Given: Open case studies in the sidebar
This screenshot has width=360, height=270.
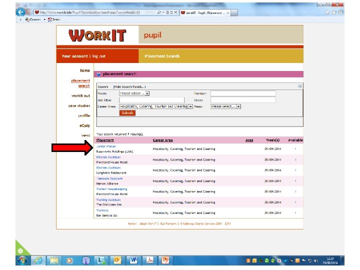Looking at the screenshot, I should (79, 105).
